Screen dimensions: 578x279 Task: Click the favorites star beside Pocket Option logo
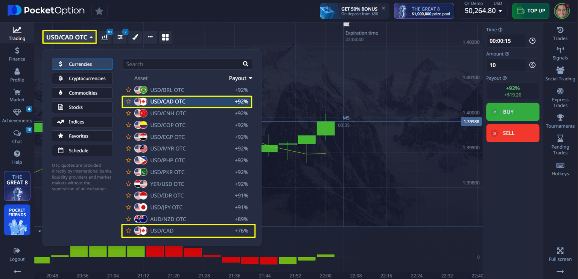click(x=99, y=11)
